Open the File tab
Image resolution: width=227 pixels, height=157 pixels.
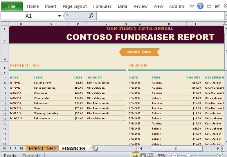tap(12, 6)
